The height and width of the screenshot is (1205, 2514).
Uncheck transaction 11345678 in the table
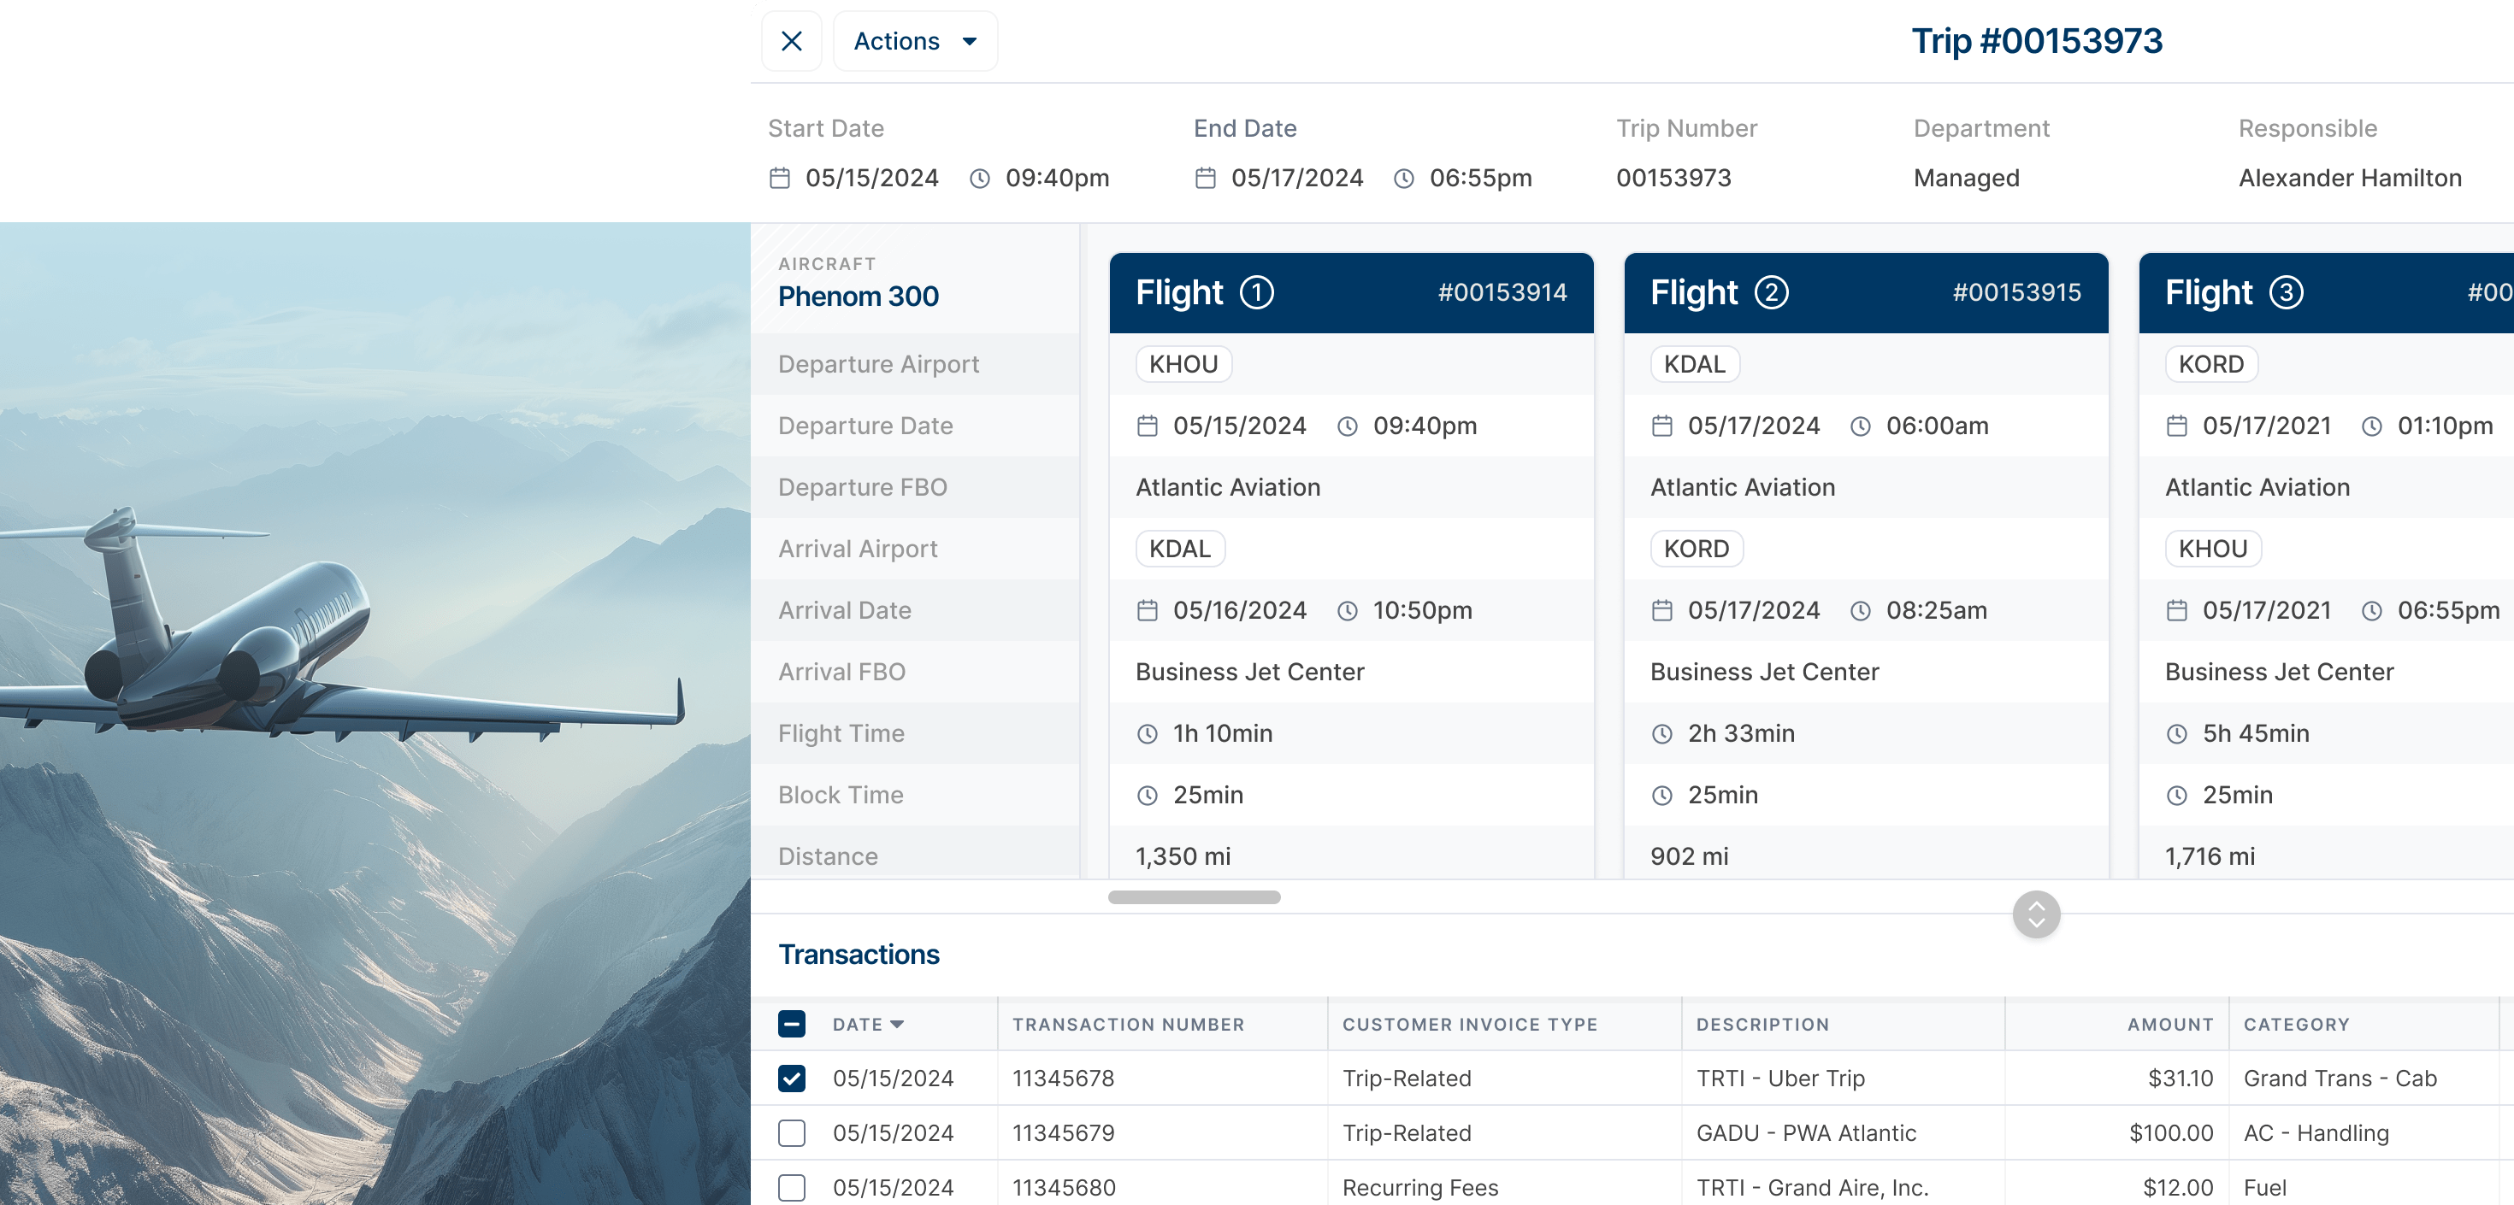coord(792,1079)
